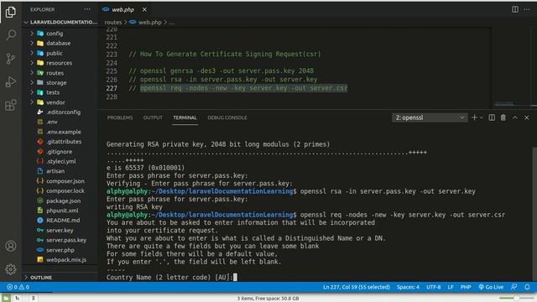Image resolution: width=537 pixels, height=302 pixels.
Task: Split the editor to the right
Action: (514, 9)
